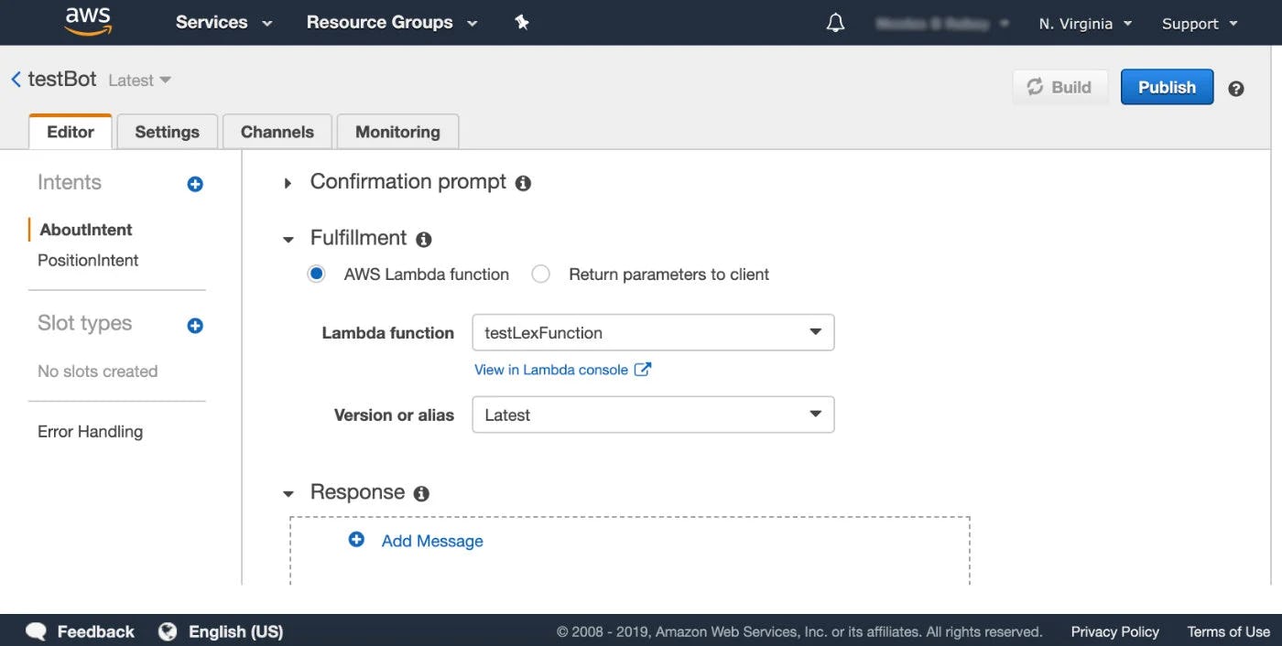
Task: Add a new intent using the plus icon
Action: (194, 183)
